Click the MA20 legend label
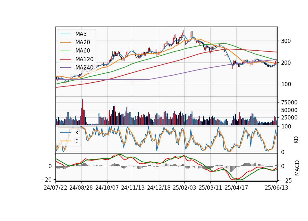The height and width of the screenshot is (221, 308). [x=82, y=42]
